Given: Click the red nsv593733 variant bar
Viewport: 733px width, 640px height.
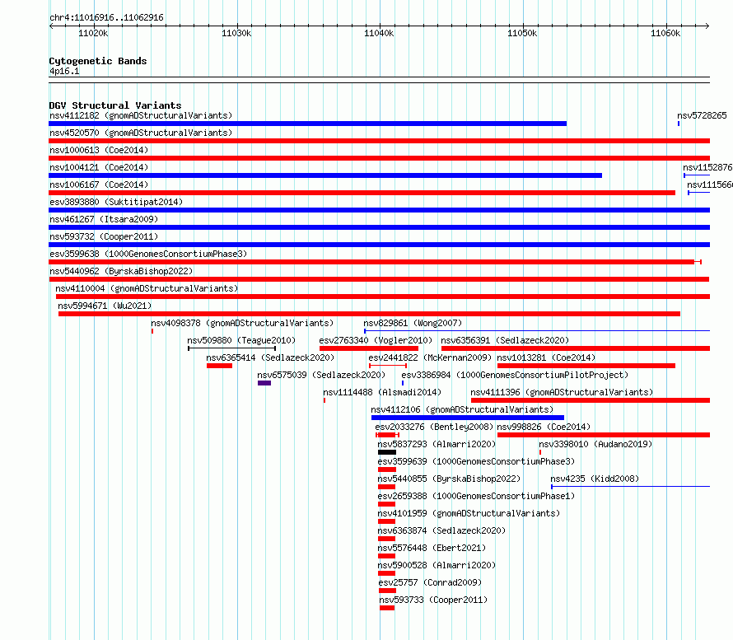Looking at the screenshot, I should point(387,608).
